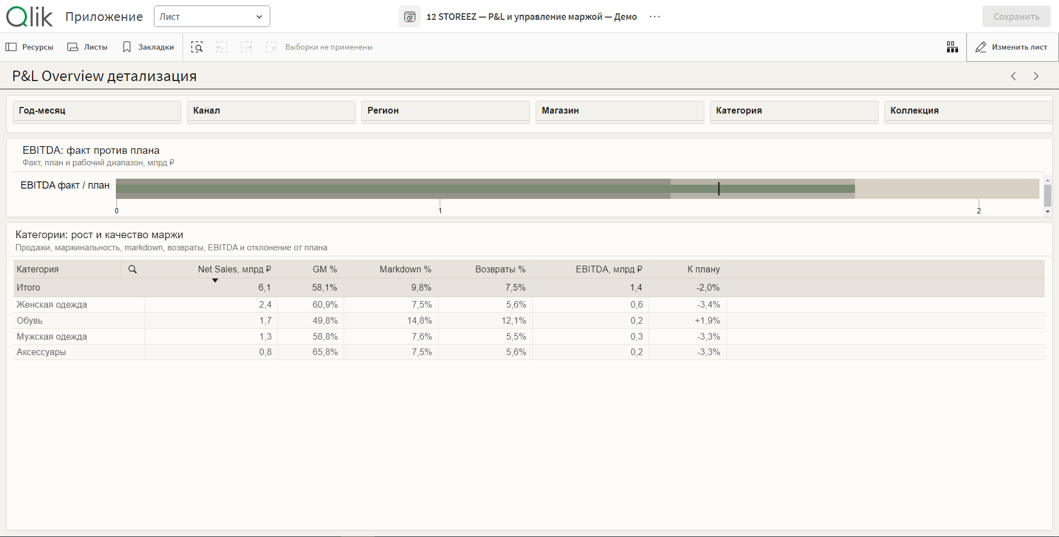The height and width of the screenshot is (537, 1059).
Task: Open Закладки bookmarks
Action: 148,47
